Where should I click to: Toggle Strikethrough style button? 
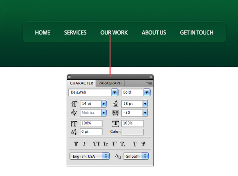pyautogui.click(x=143, y=143)
